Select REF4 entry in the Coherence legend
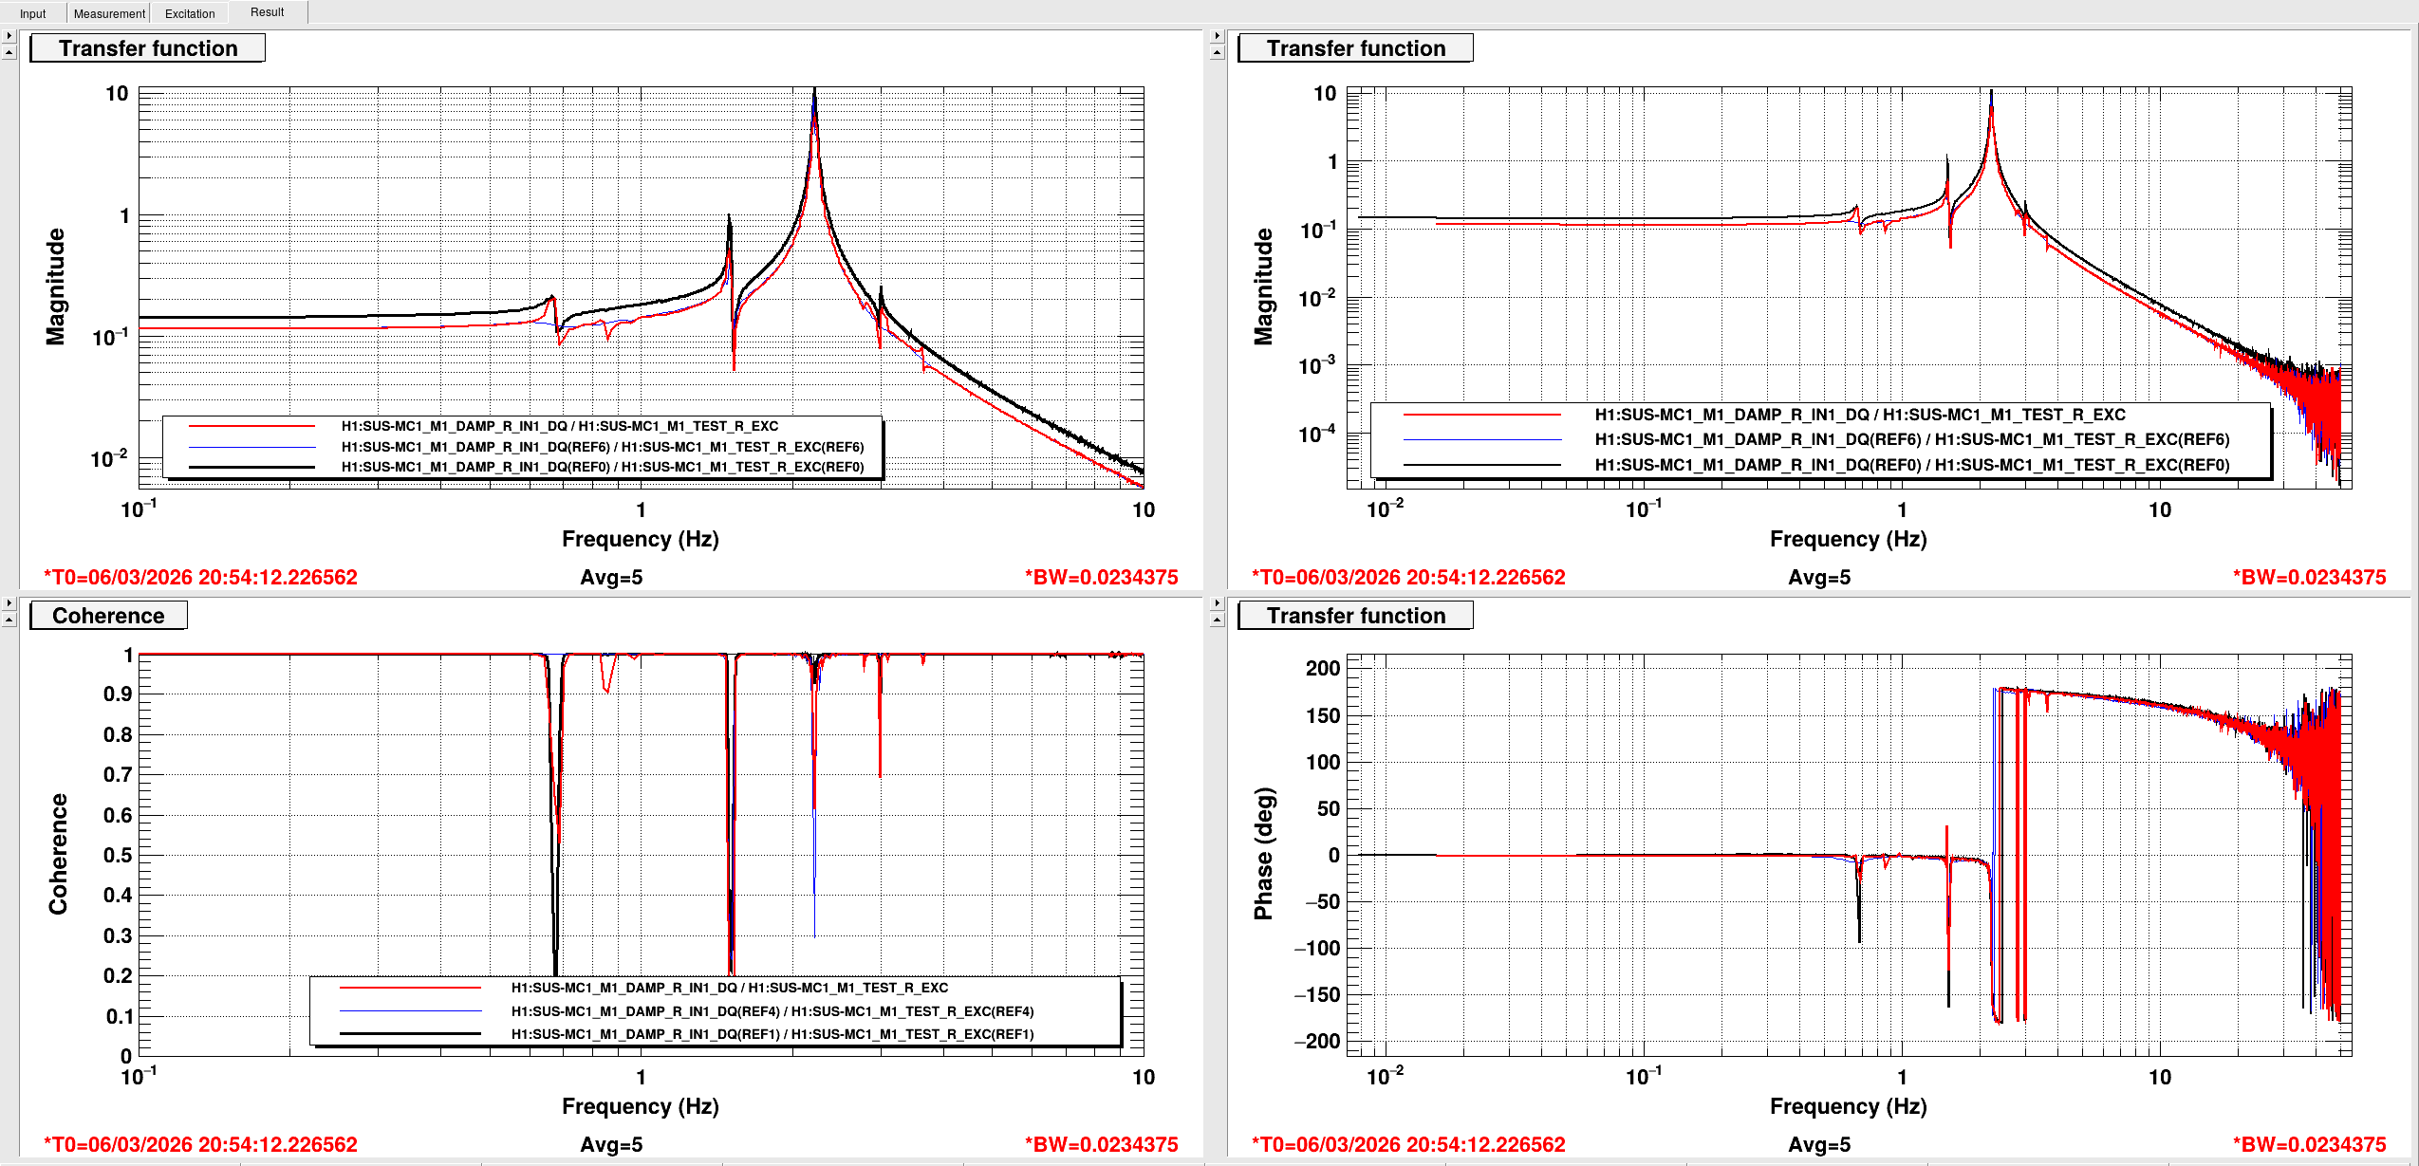The height and width of the screenshot is (1166, 2419). pos(772,1011)
